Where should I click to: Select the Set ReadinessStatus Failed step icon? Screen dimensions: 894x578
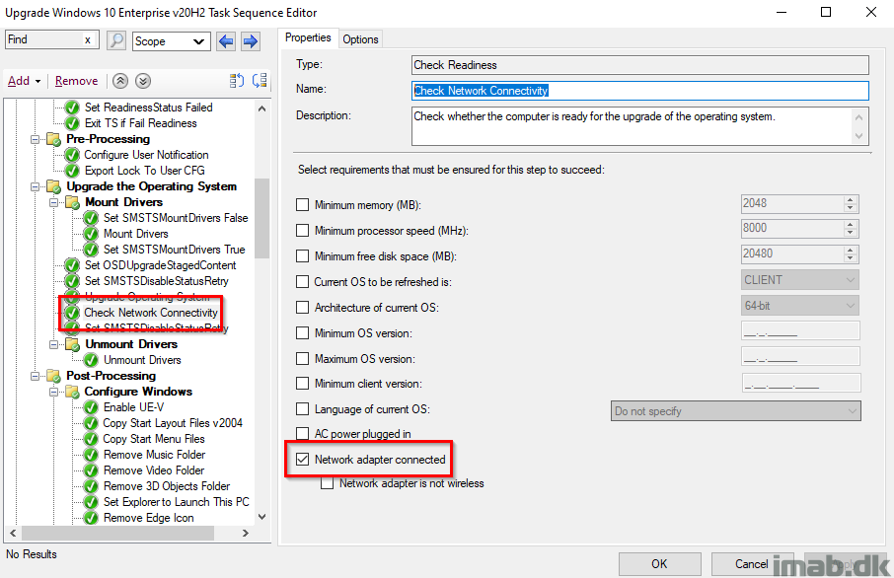tap(72, 108)
